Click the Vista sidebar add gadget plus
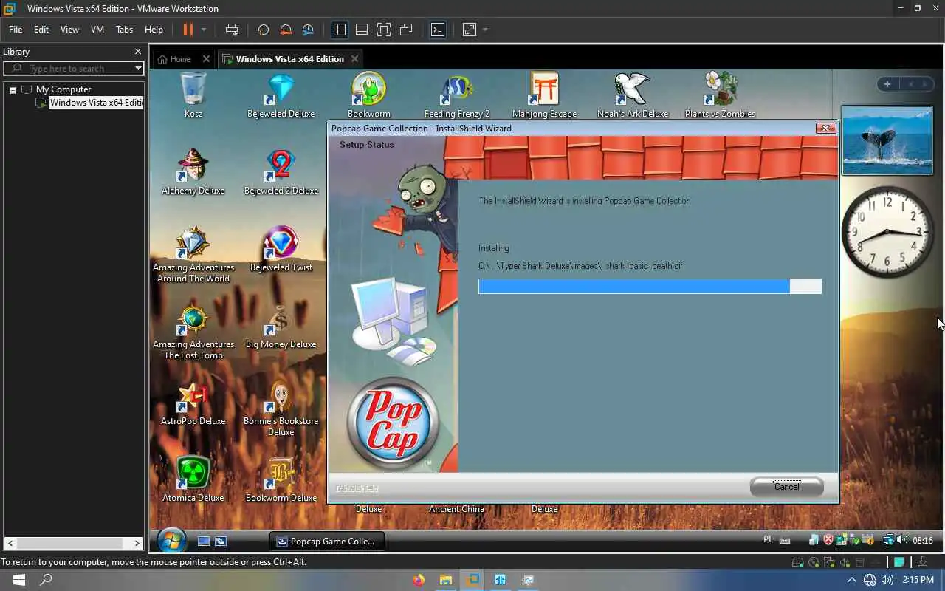Viewport: 945px width, 591px height. tap(887, 84)
